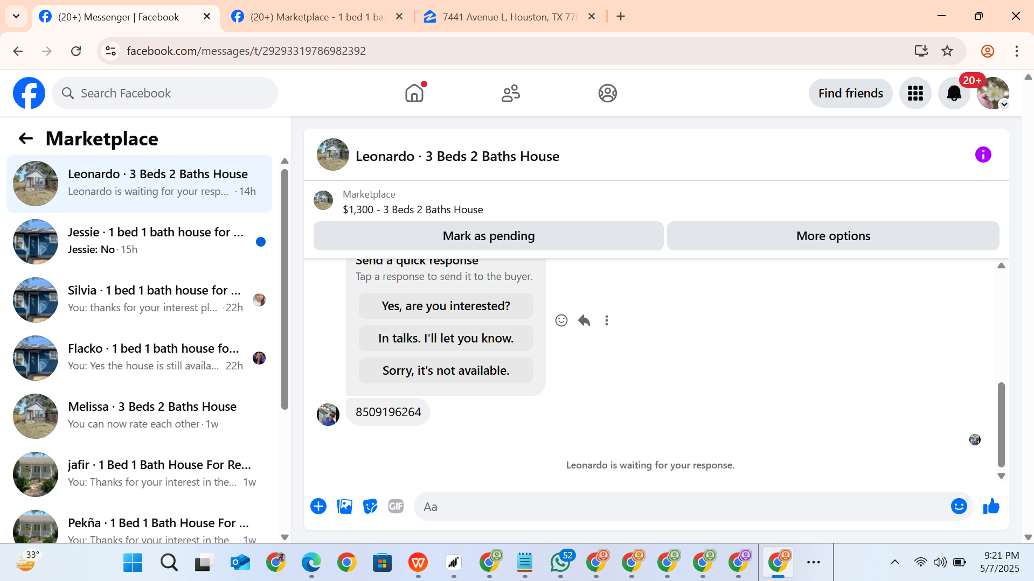Image resolution: width=1034 pixels, height=581 pixels.
Task: Open Outlook from the taskbar
Action: point(240,563)
